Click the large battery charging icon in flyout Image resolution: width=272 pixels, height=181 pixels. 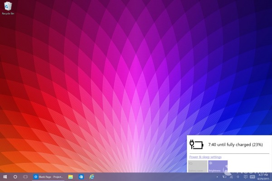click(197, 145)
